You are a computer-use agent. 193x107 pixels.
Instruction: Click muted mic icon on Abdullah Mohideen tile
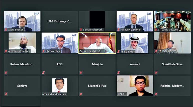click(6, 51)
